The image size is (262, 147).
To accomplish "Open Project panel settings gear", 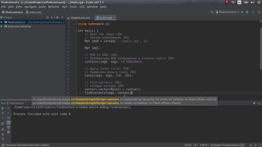I will (x=58, y=17).
